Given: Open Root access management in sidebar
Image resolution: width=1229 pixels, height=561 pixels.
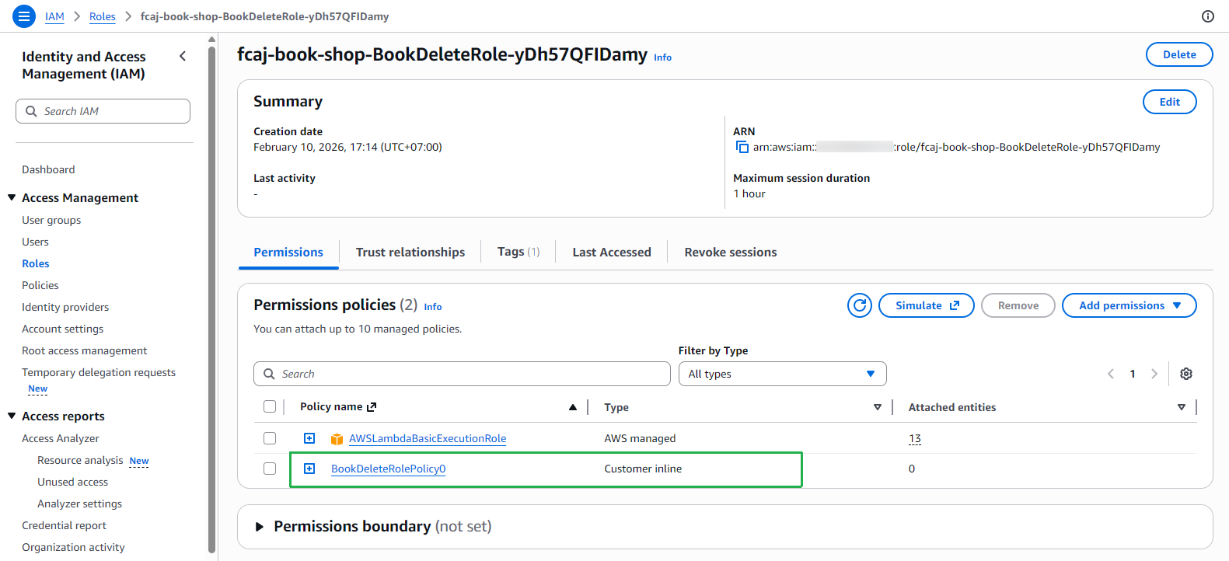Looking at the screenshot, I should 85,350.
